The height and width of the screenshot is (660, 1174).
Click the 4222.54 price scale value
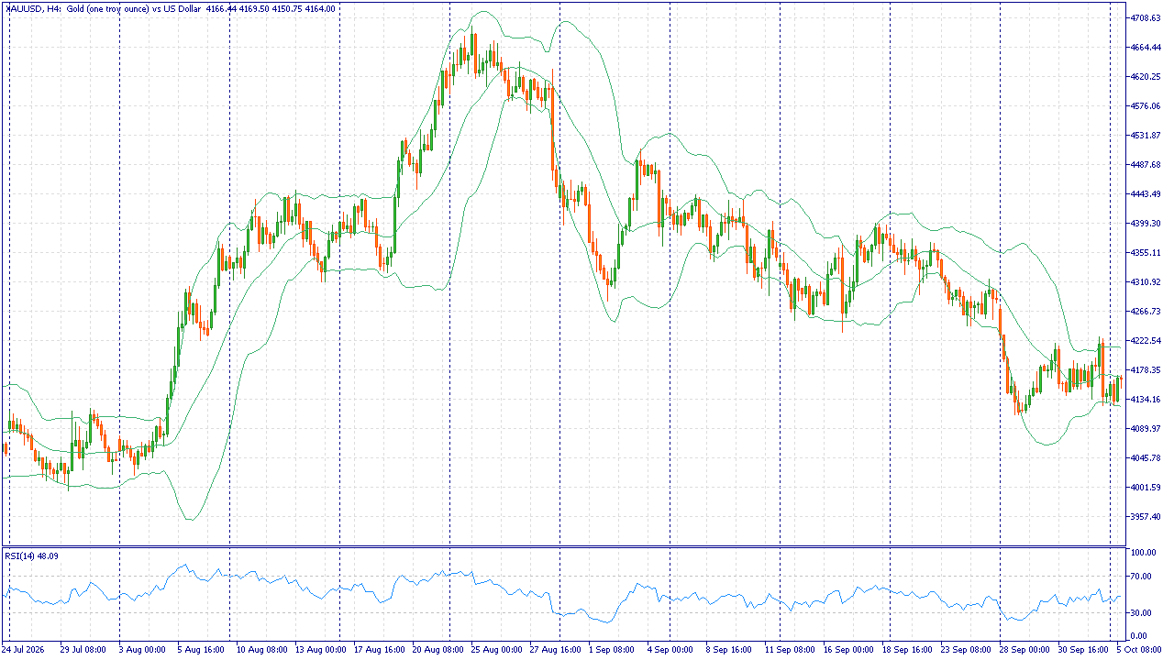[x=1146, y=340]
